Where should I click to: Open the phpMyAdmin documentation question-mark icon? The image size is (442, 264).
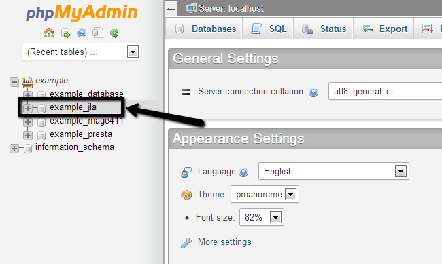[82, 33]
